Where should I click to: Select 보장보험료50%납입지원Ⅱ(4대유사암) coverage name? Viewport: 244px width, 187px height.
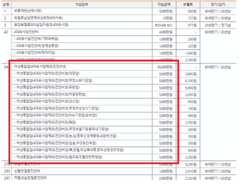click(x=42, y=25)
